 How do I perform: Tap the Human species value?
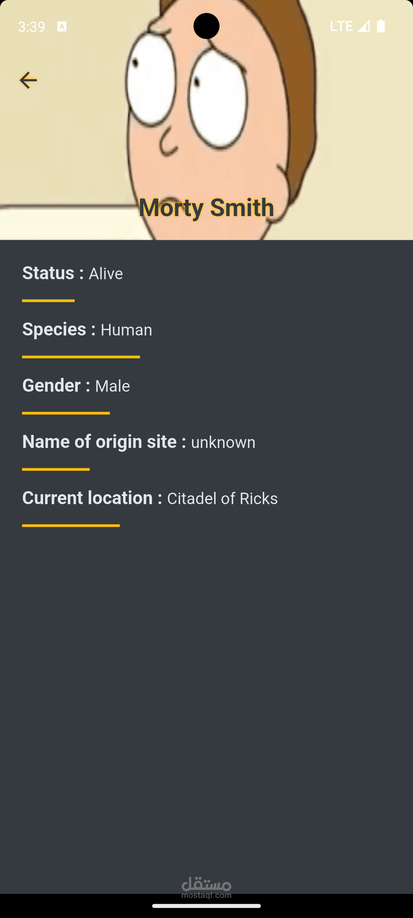click(x=126, y=330)
